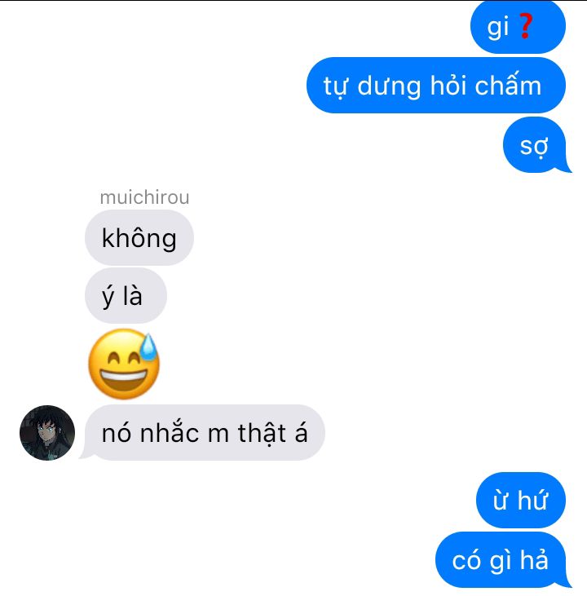Click the word "nhắc" in received message
The width and height of the screenshot is (587, 596).
click(x=170, y=433)
